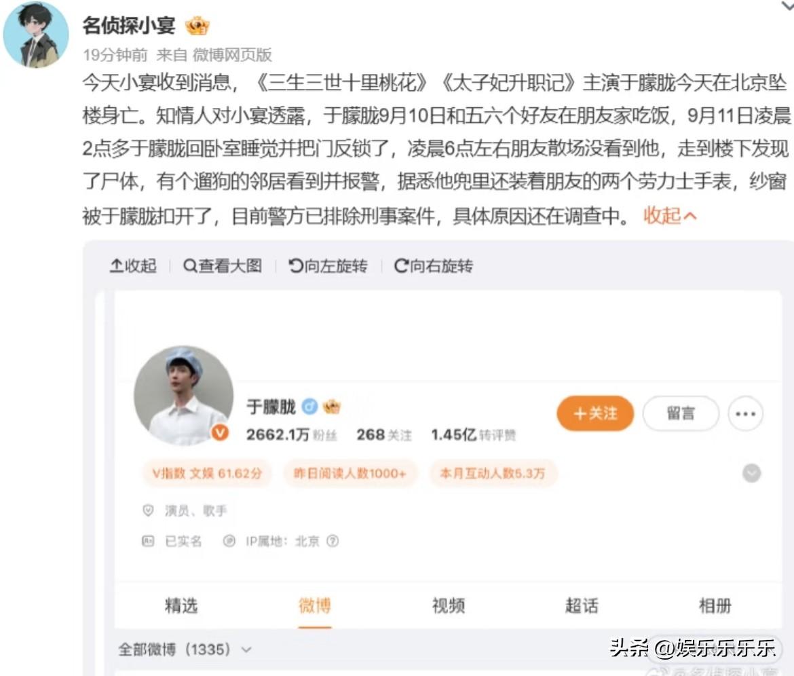Expand the 全部微博 (1335) dropdown
794x676 pixels.
coord(185,649)
